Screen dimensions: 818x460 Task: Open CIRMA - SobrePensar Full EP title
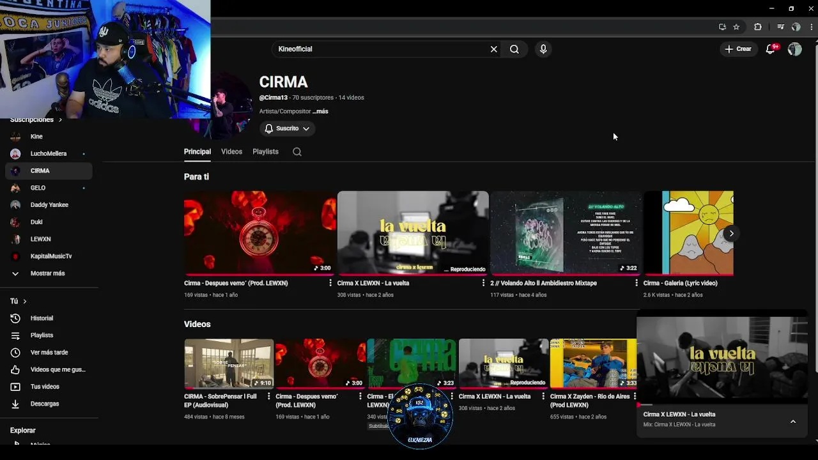click(x=220, y=401)
